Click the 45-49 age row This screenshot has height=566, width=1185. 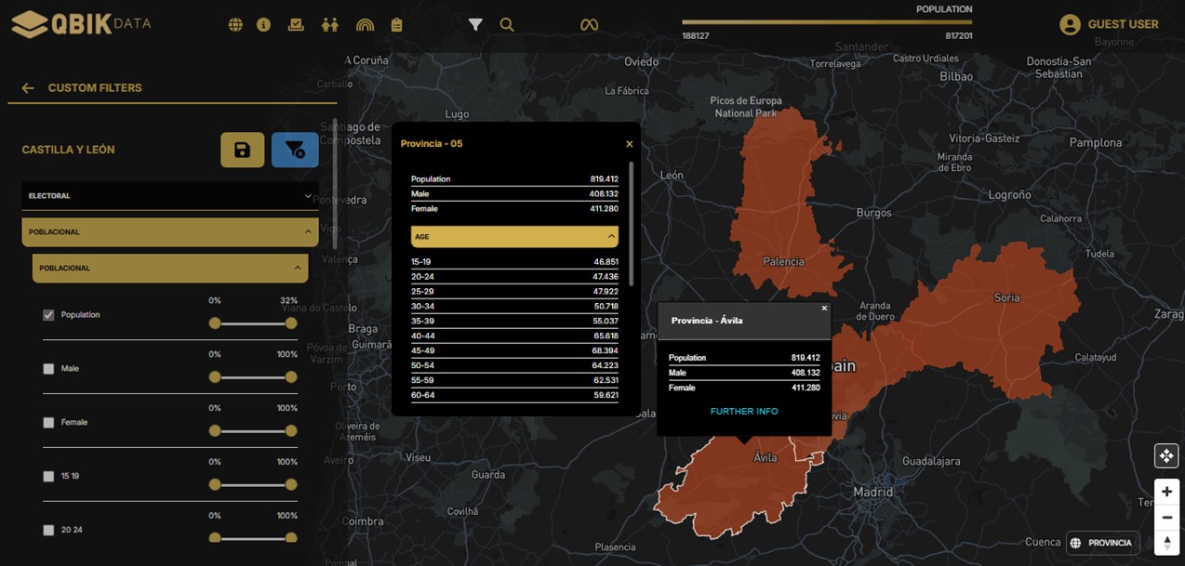514,351
